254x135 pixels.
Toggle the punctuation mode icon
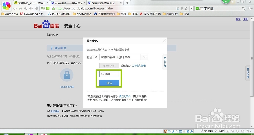tap(177, 131)
